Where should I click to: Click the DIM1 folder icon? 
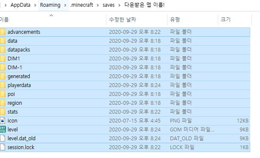(x=3, y=58)
